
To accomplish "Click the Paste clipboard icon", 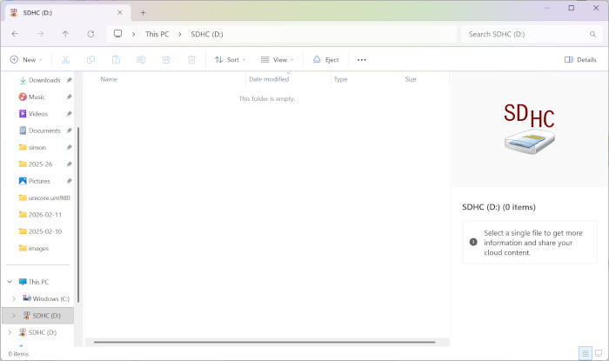I will point(116,60).
